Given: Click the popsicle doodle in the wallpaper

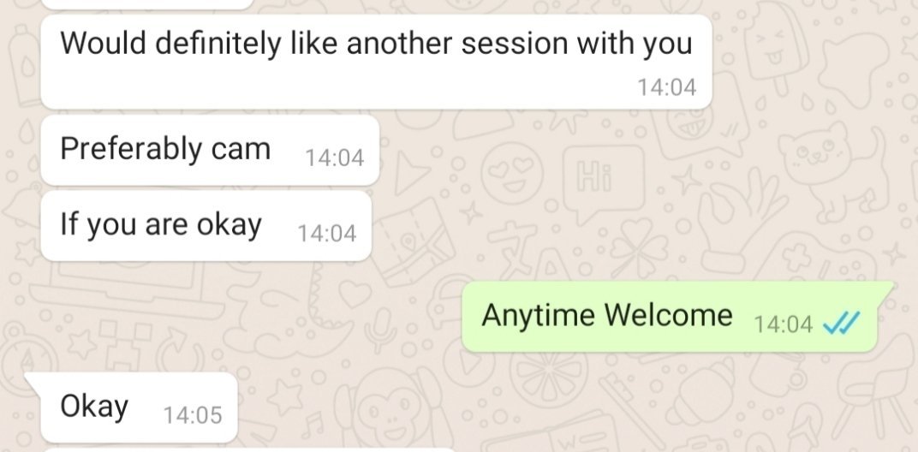Looking at the screenshot, I should (778, 54).
